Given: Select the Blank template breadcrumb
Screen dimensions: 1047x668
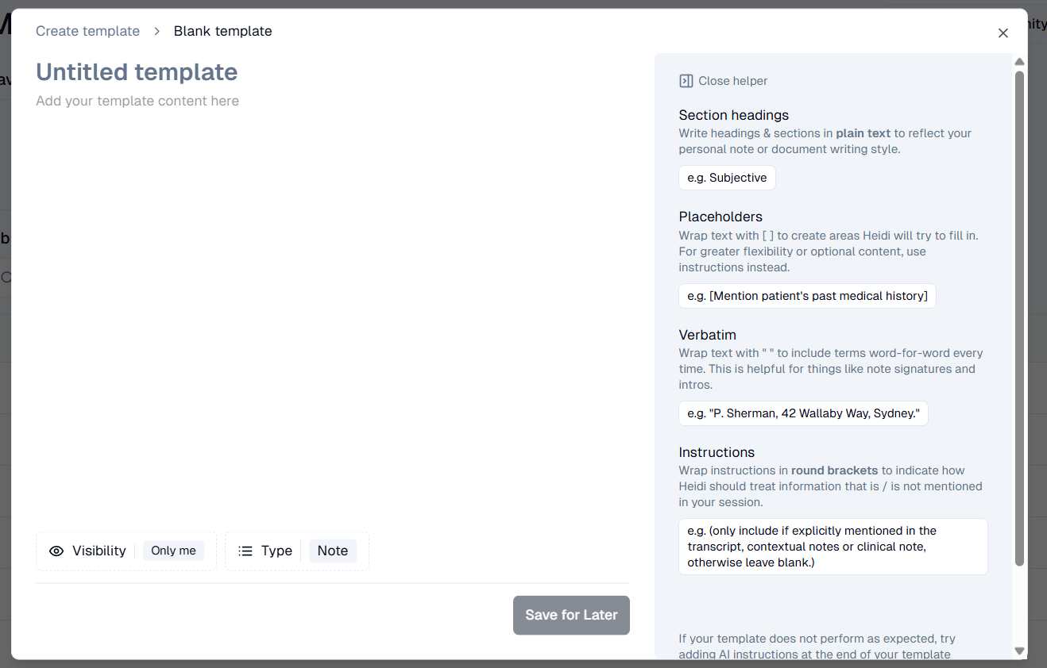Looking at the screenshot, I should pyautogui.click(x=223, y=31).
